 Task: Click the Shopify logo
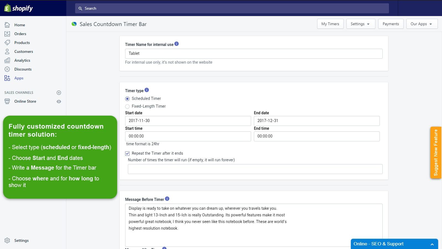[19, 8]
